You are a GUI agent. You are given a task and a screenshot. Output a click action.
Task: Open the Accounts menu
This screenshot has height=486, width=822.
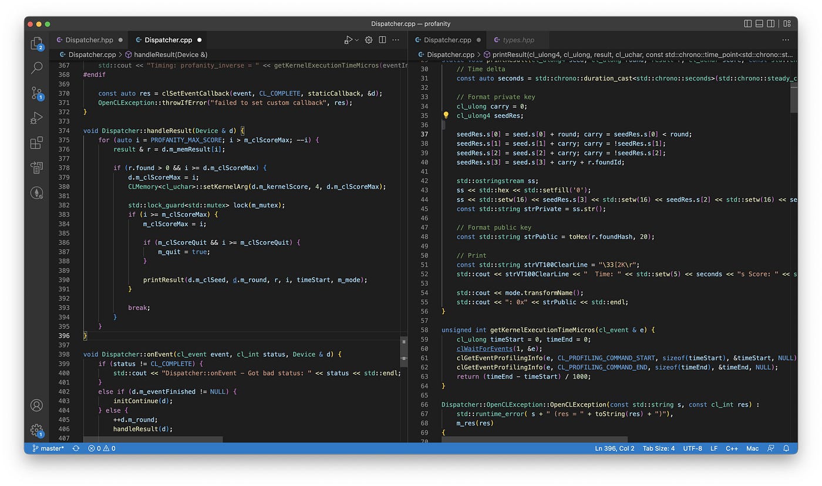point(36,405)
